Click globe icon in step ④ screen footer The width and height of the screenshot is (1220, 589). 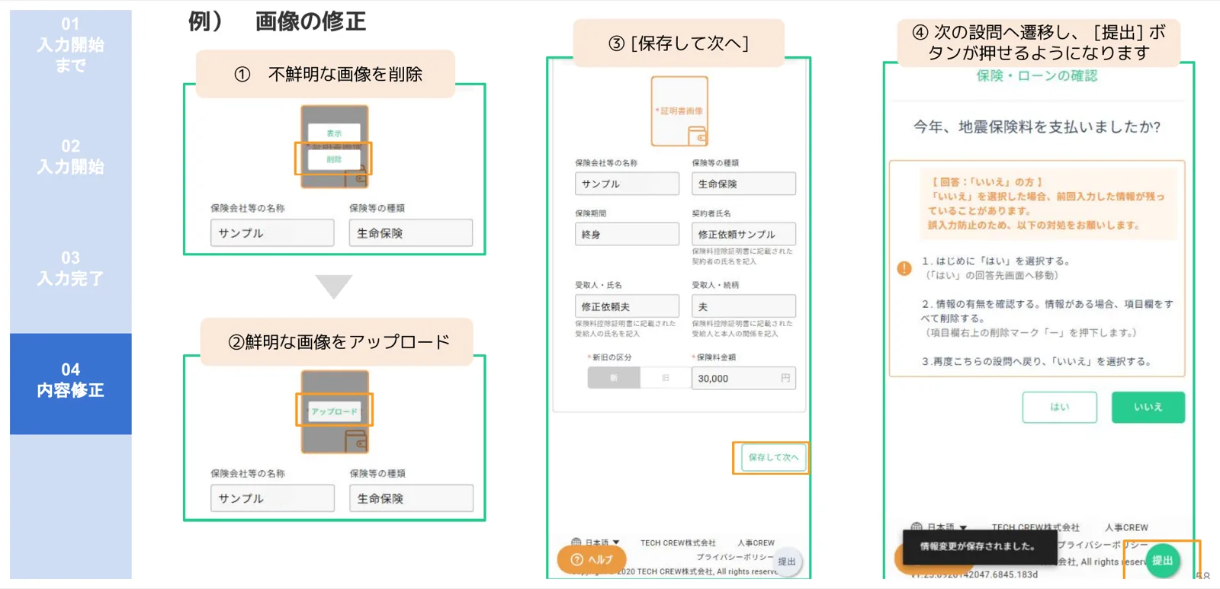(917, 527)
